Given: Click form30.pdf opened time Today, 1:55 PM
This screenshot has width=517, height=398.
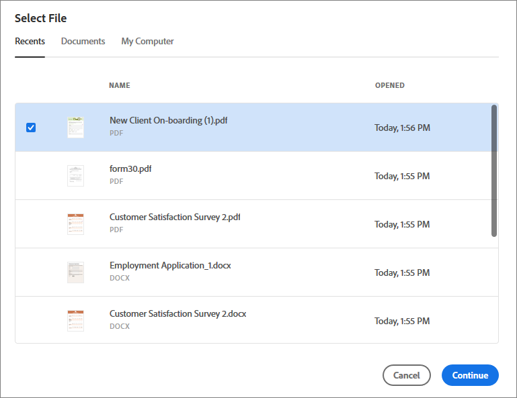Looking at the screenshot, I should coord(402,177).
